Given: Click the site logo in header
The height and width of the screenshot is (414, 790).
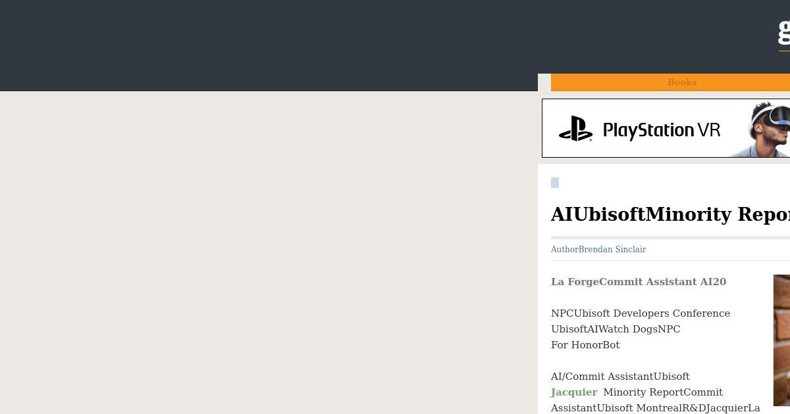Looking at the screenshot, I should tap(784, 33).
